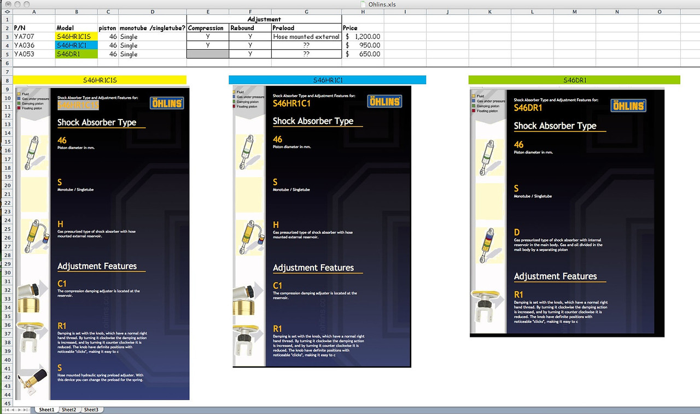Jump to the last sheet with navigation arrow
Screen dimensions: 700x414
click(27, 410)
